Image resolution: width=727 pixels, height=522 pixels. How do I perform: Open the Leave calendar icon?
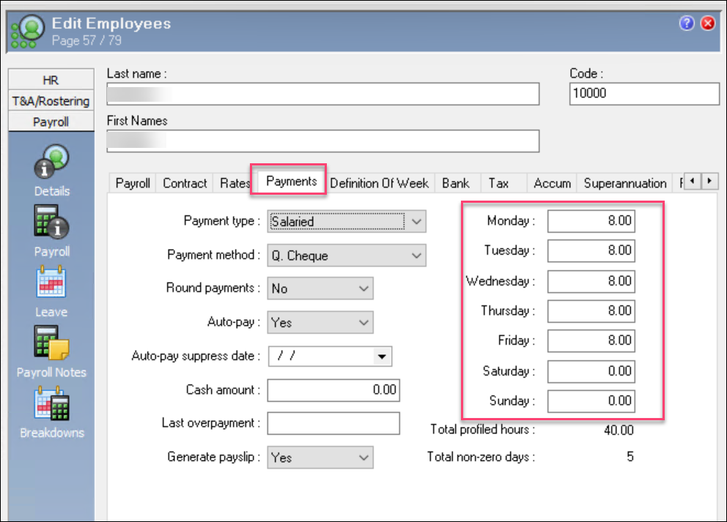click(x=51, y=282)
